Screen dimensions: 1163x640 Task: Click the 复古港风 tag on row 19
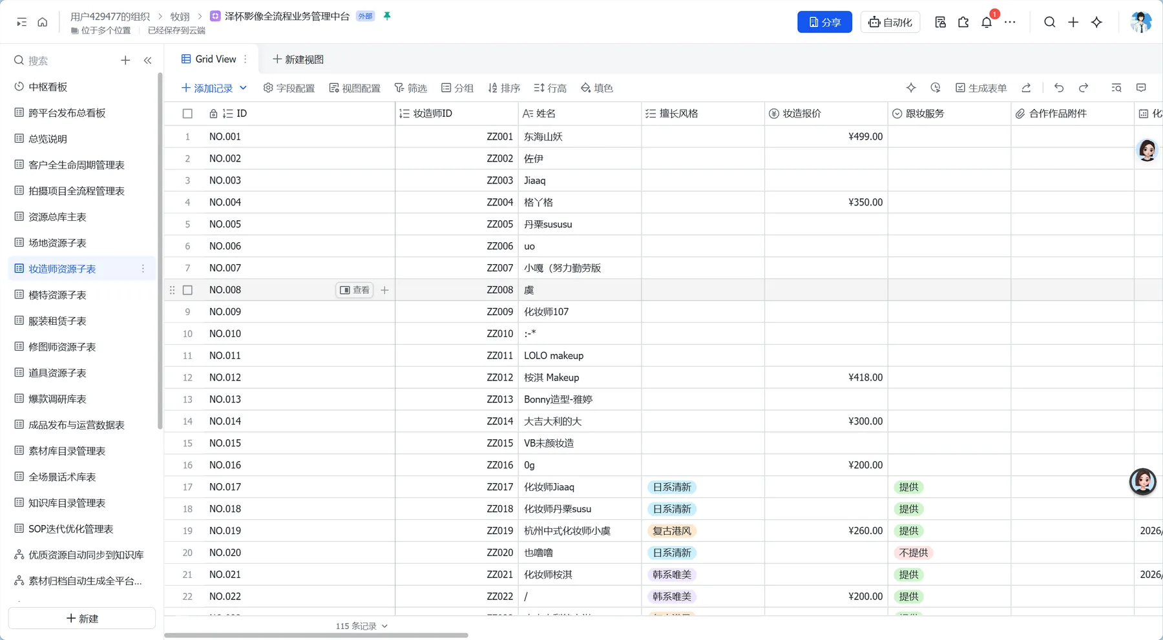[672, 531]
